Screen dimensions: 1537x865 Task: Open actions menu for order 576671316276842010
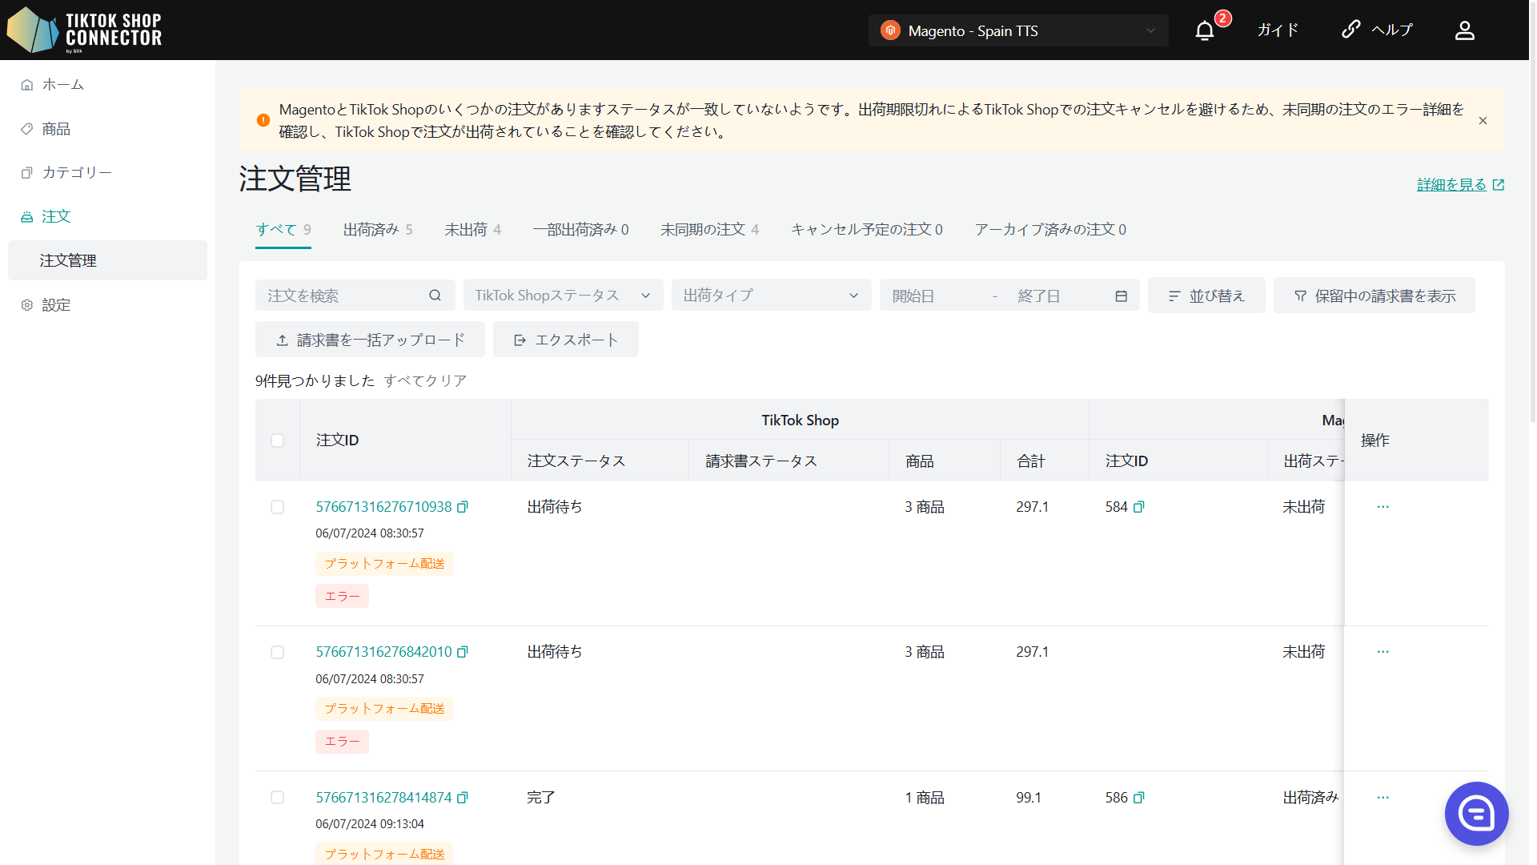1382,652
